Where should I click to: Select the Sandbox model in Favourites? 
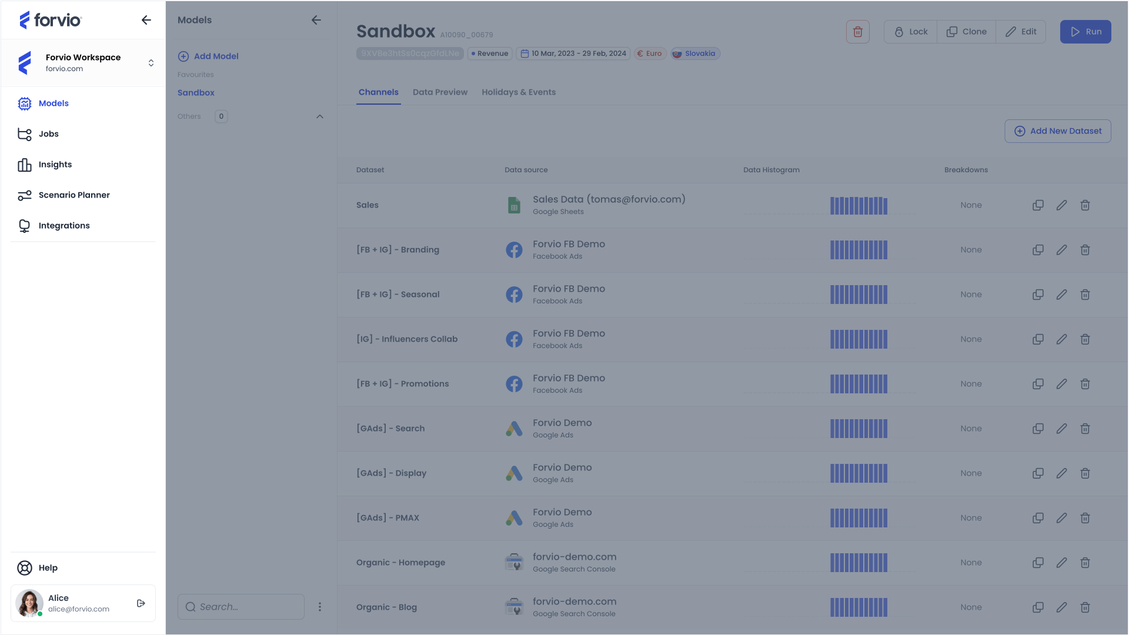click(196, 93)
